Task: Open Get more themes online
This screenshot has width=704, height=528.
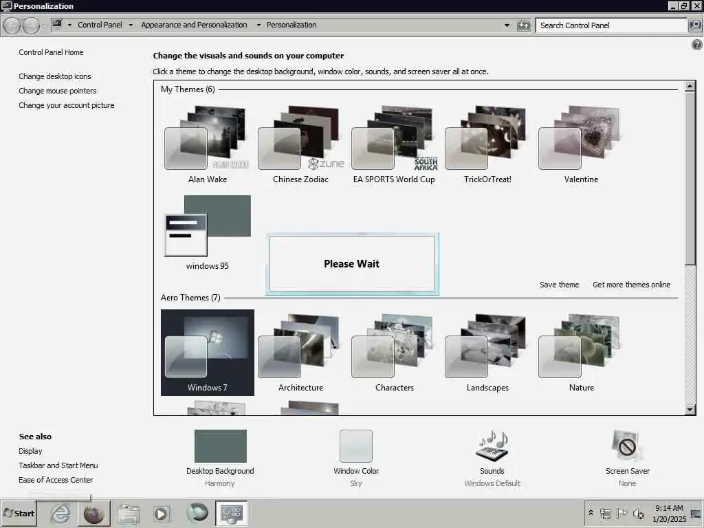Action: (631, 285)
